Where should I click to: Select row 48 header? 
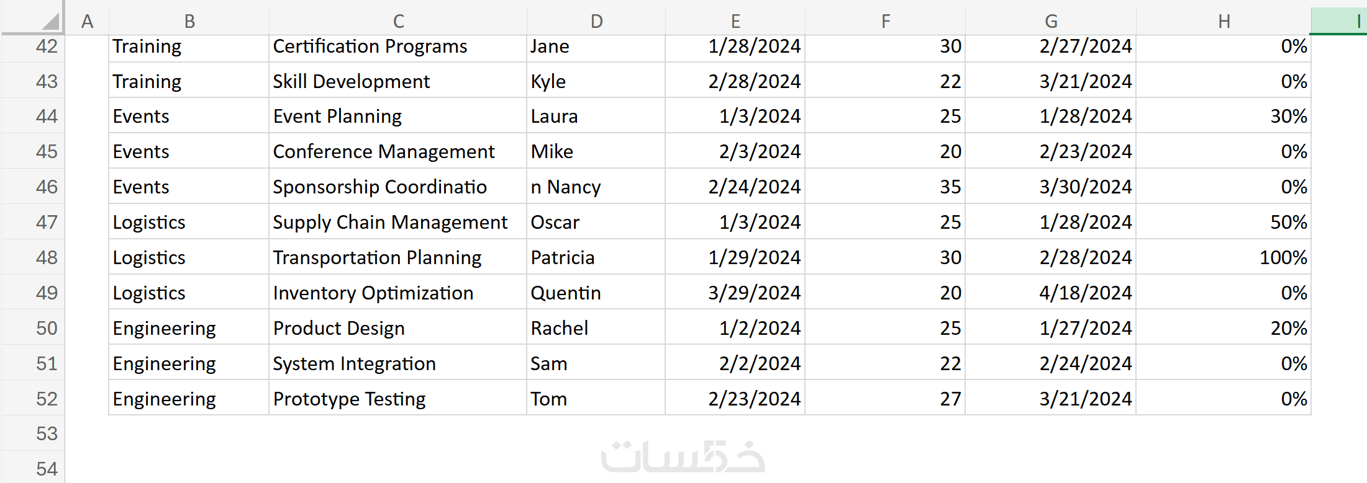tap(46, 257)
